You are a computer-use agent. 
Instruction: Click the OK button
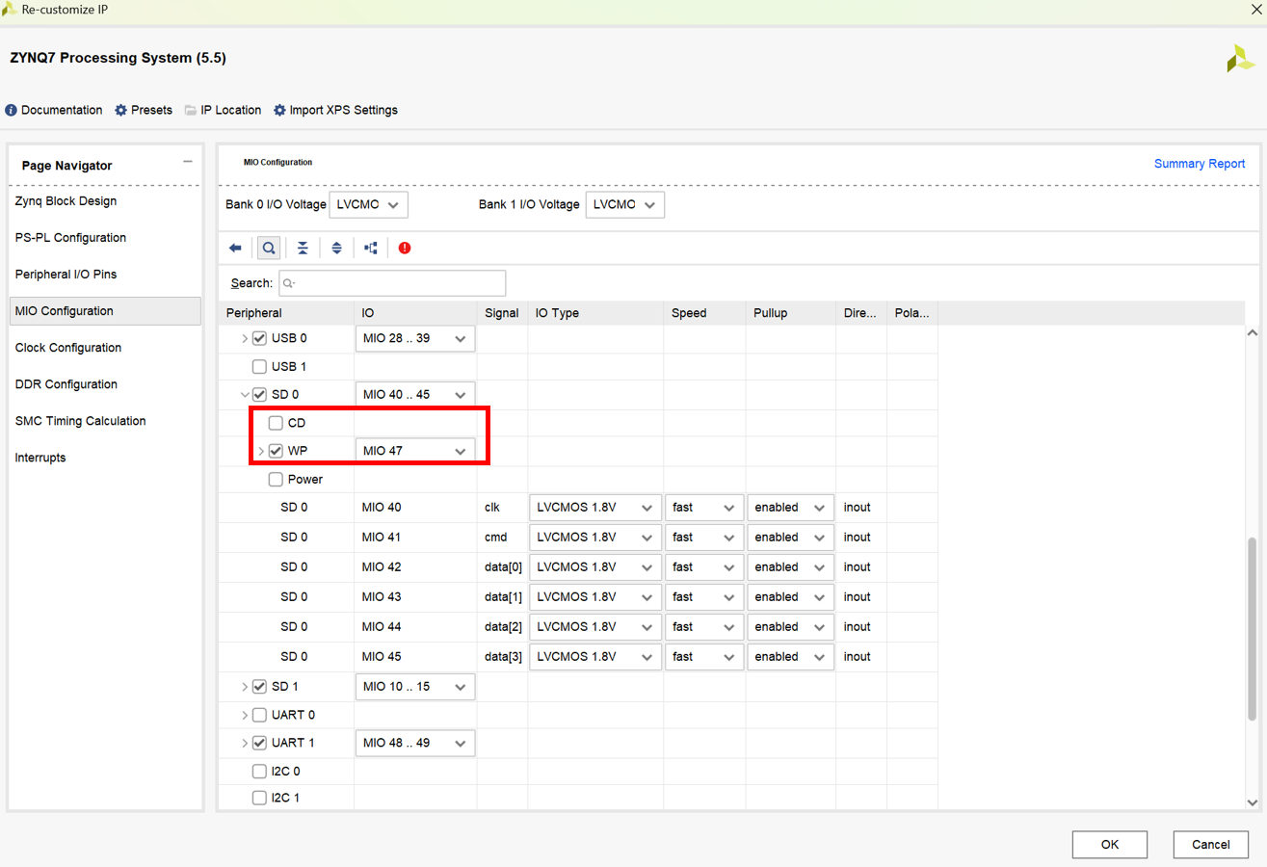pyautogui.click(x=1110, y=844)
